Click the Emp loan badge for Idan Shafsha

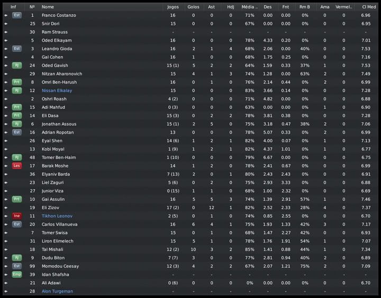pos(16,275)
